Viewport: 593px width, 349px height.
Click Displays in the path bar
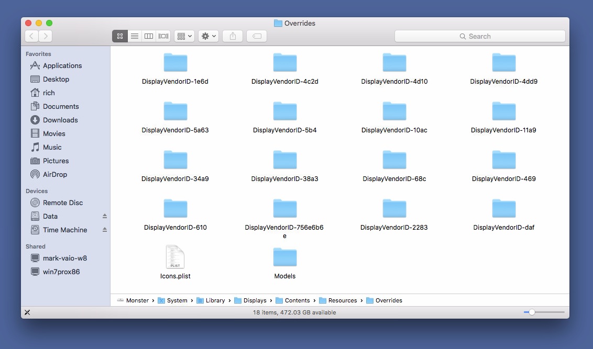pyautogui.click(x=250, y=300)
